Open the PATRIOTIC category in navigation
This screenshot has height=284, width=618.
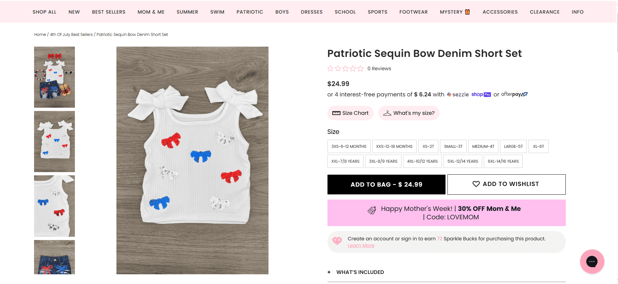(x=250, y=12)
